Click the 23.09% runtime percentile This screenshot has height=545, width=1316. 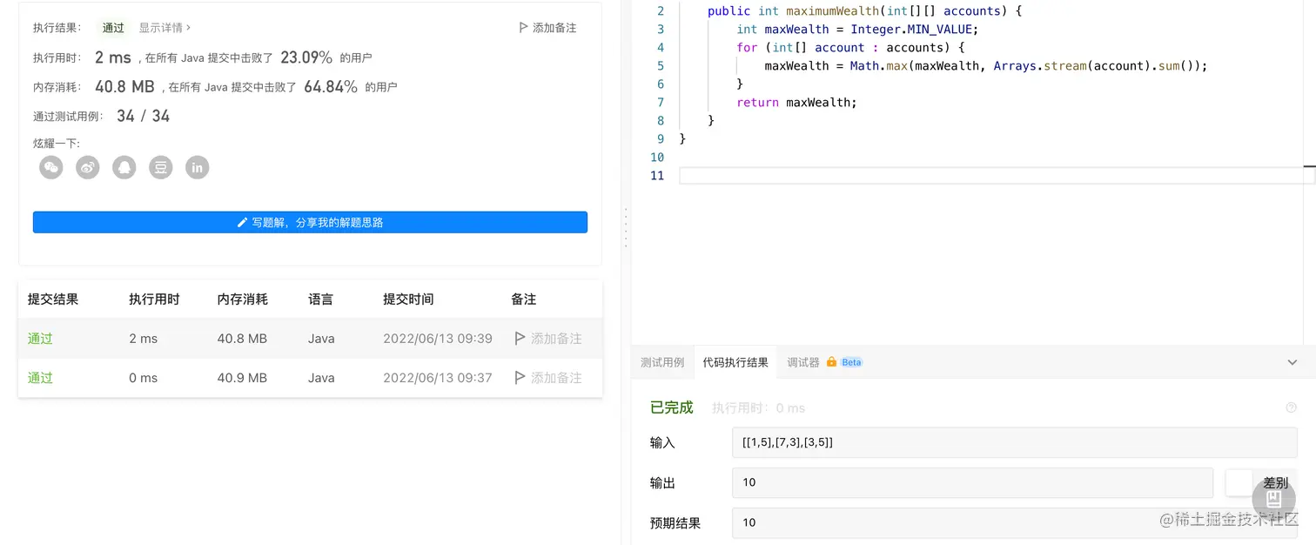(x=306, y=57)
